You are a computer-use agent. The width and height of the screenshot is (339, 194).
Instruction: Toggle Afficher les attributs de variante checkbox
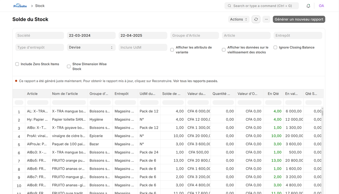(x=172, y=50)
